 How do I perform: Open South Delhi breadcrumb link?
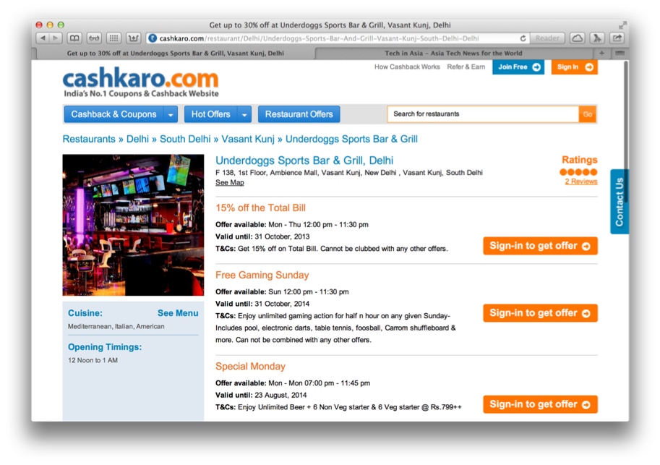coord(185,139)
